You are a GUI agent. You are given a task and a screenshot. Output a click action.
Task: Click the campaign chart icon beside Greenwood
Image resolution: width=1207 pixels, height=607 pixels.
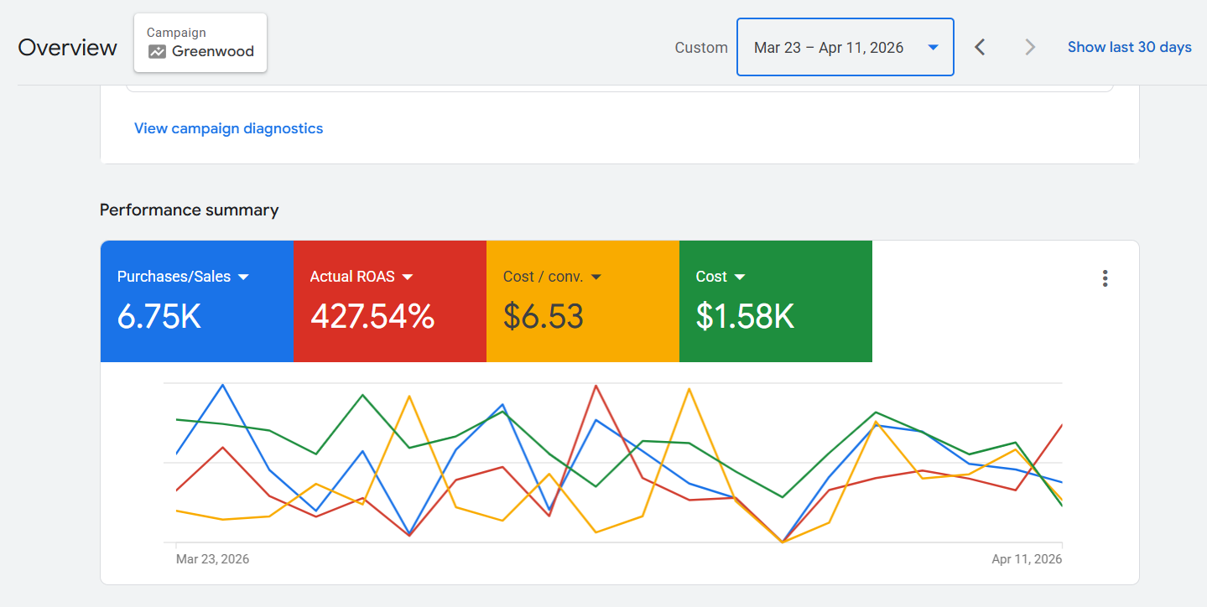157,52
